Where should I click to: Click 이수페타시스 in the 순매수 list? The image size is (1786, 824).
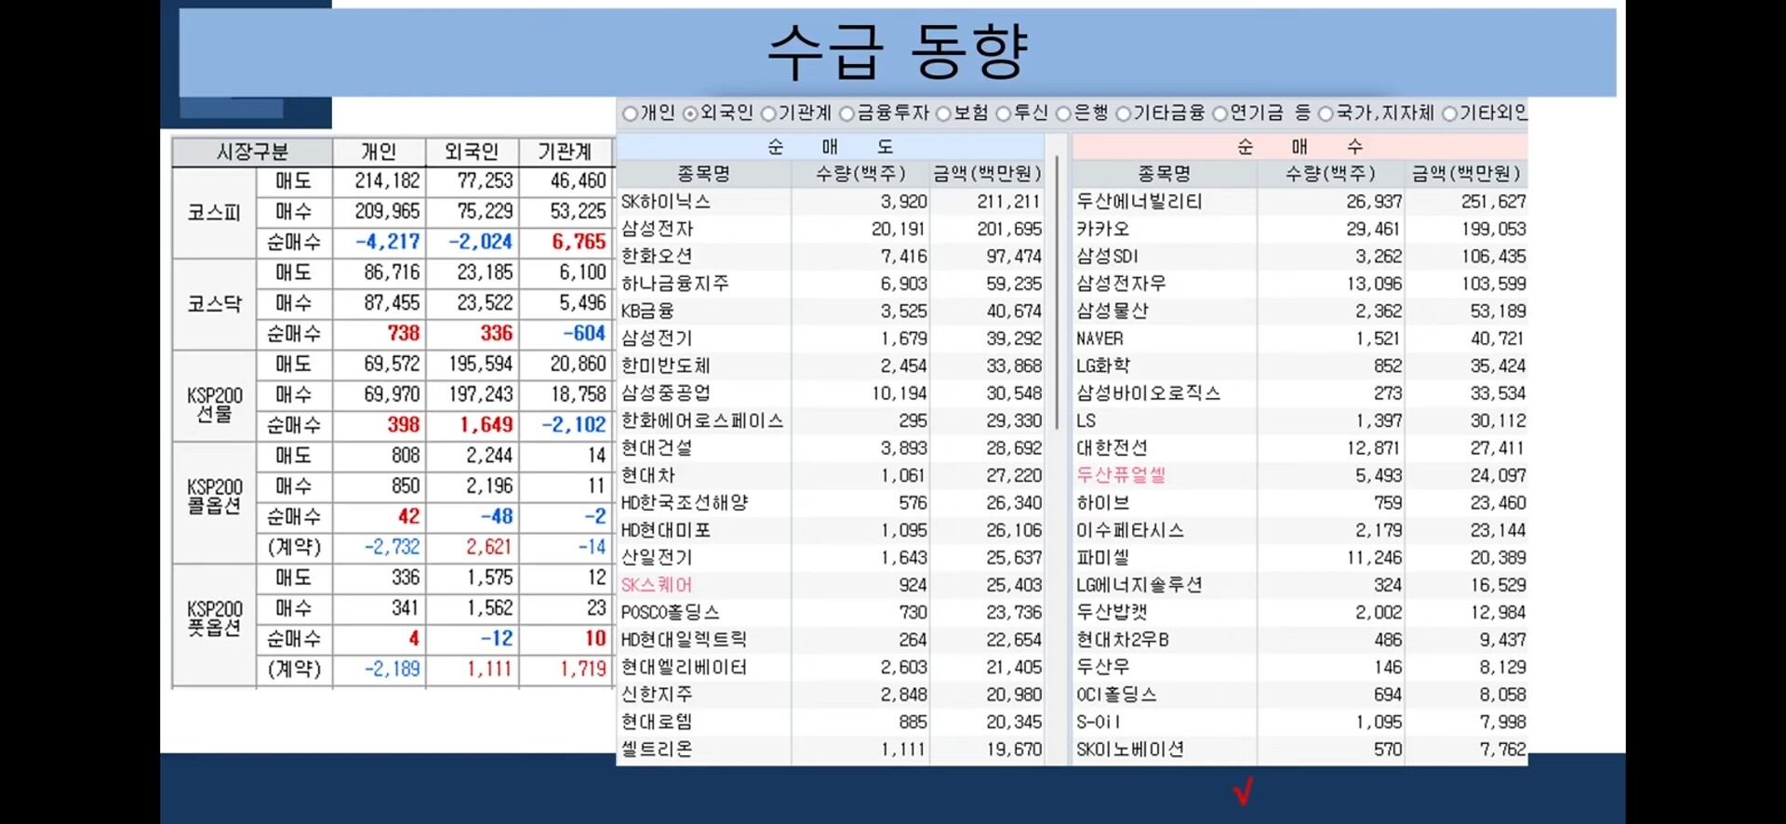(x=1130, y=530)
